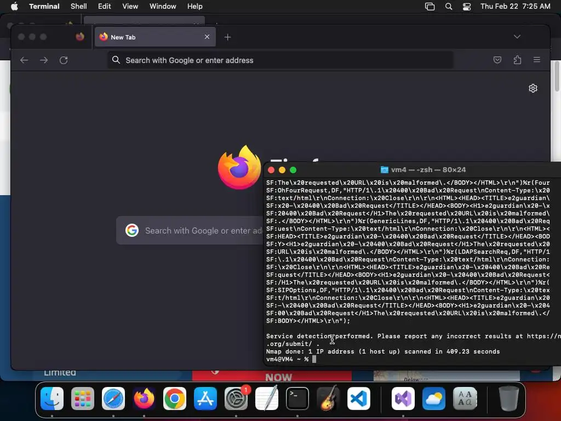Open the View menu
The image size is (561, 421).
130,6
